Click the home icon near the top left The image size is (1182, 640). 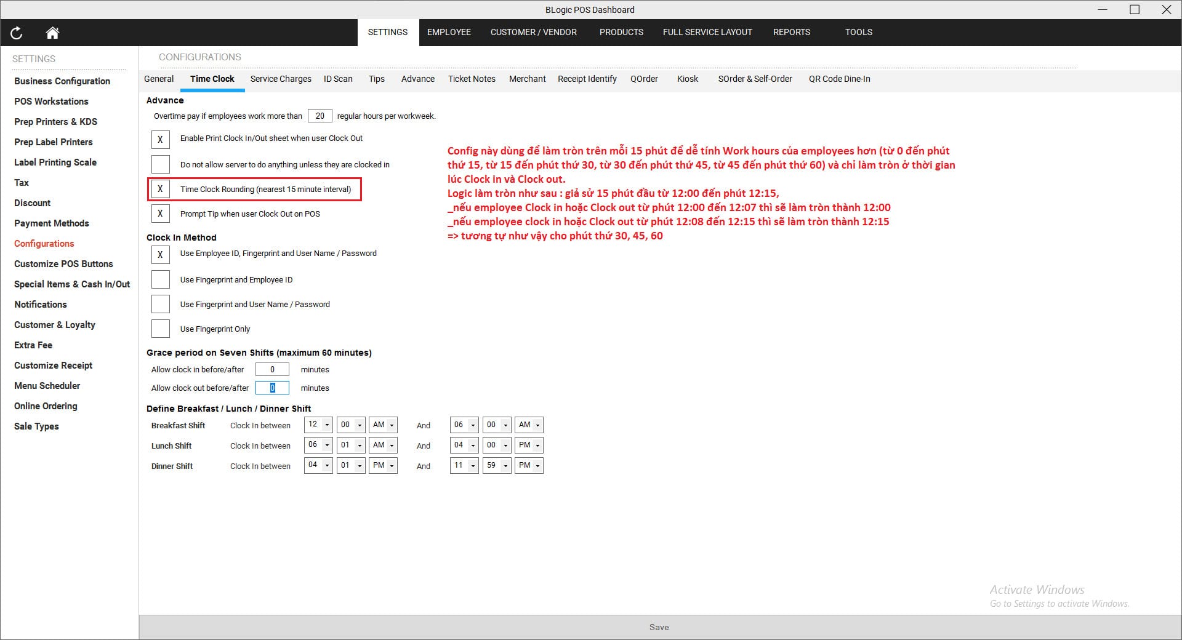(x=52, y=33)
